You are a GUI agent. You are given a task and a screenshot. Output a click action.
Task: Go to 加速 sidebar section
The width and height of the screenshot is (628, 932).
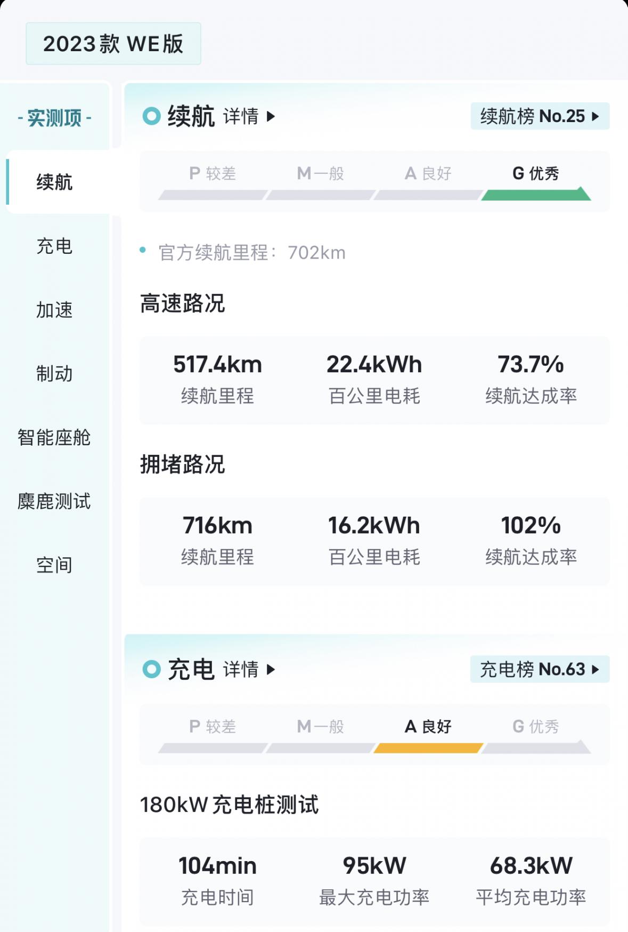[54, 310]
